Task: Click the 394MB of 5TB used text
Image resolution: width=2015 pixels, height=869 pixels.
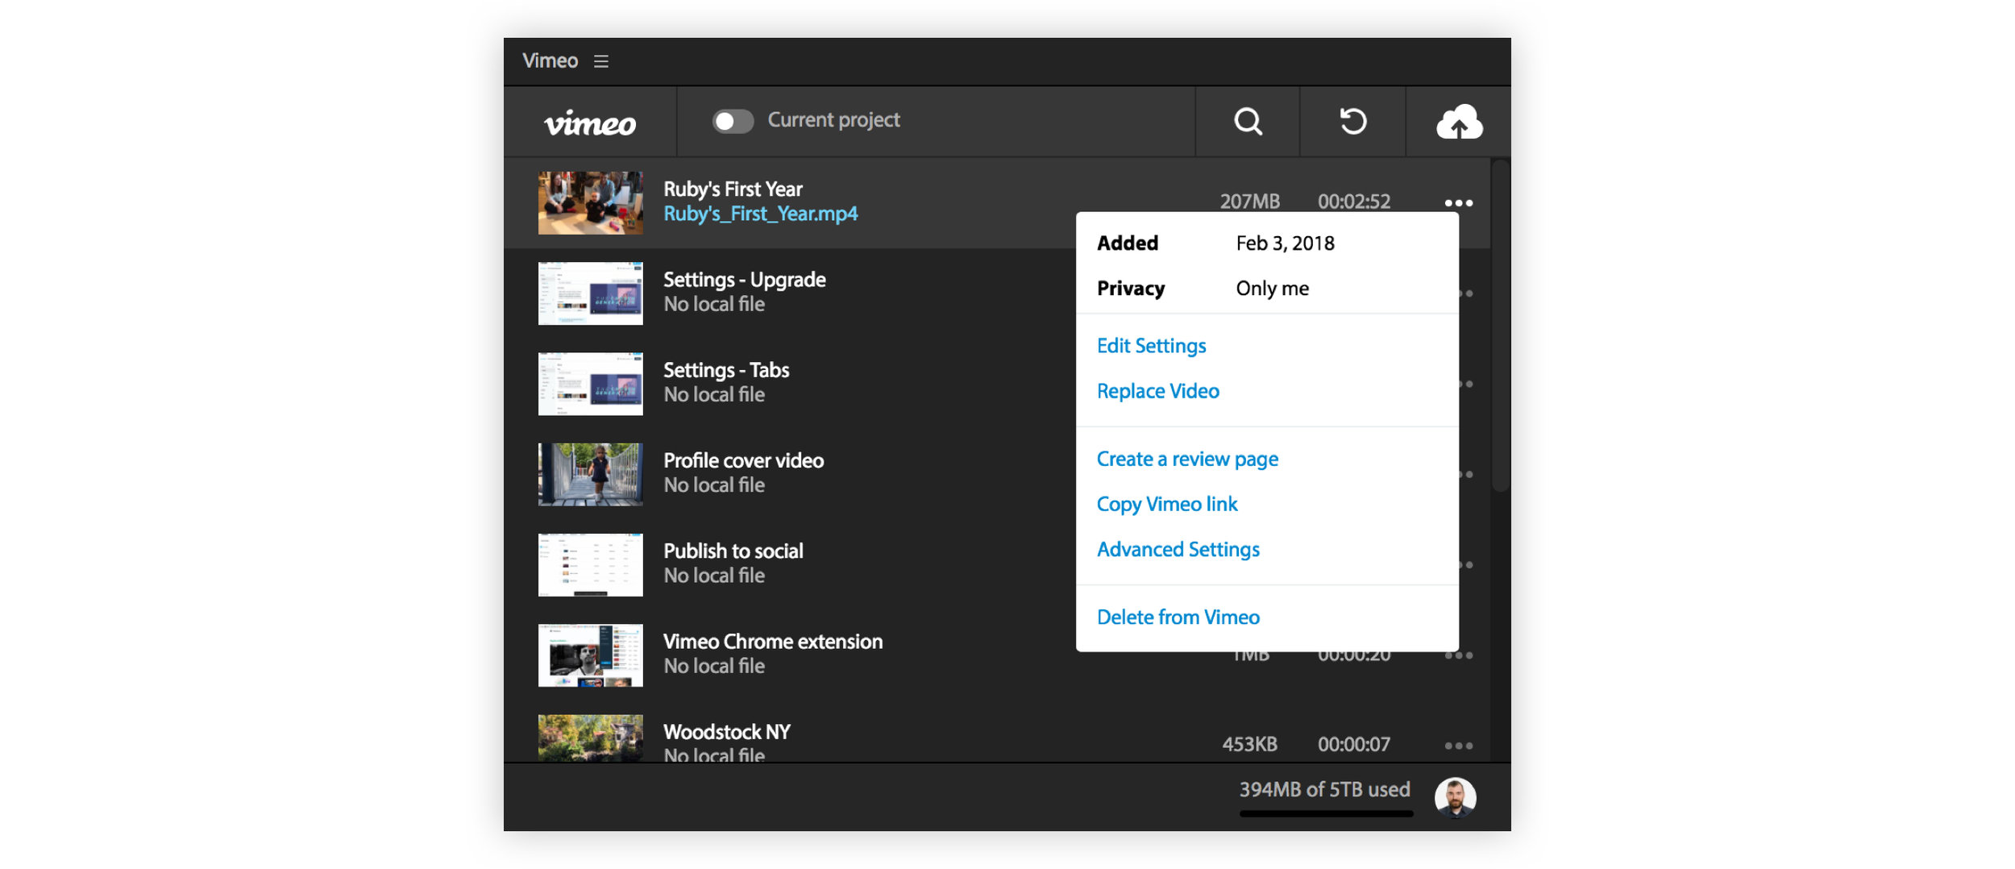Action: tap(1324, 789)
